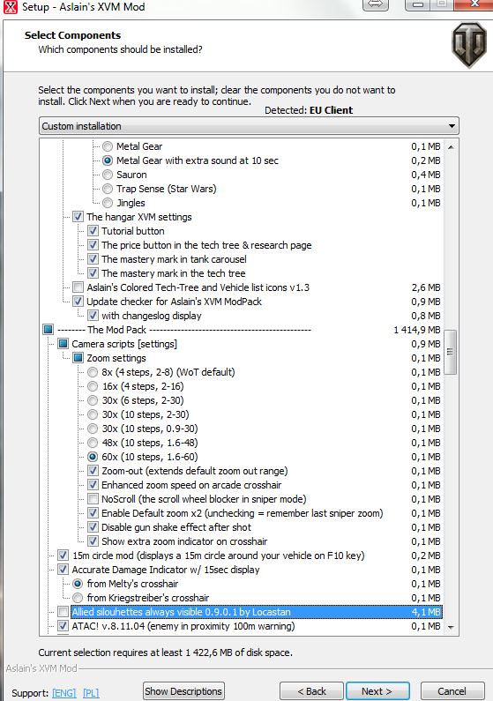Image resolution: width=493 pixels, height=701 pixels.
Task: Toggle Zoom-out extended range checkbox
Action: (93, 471)
